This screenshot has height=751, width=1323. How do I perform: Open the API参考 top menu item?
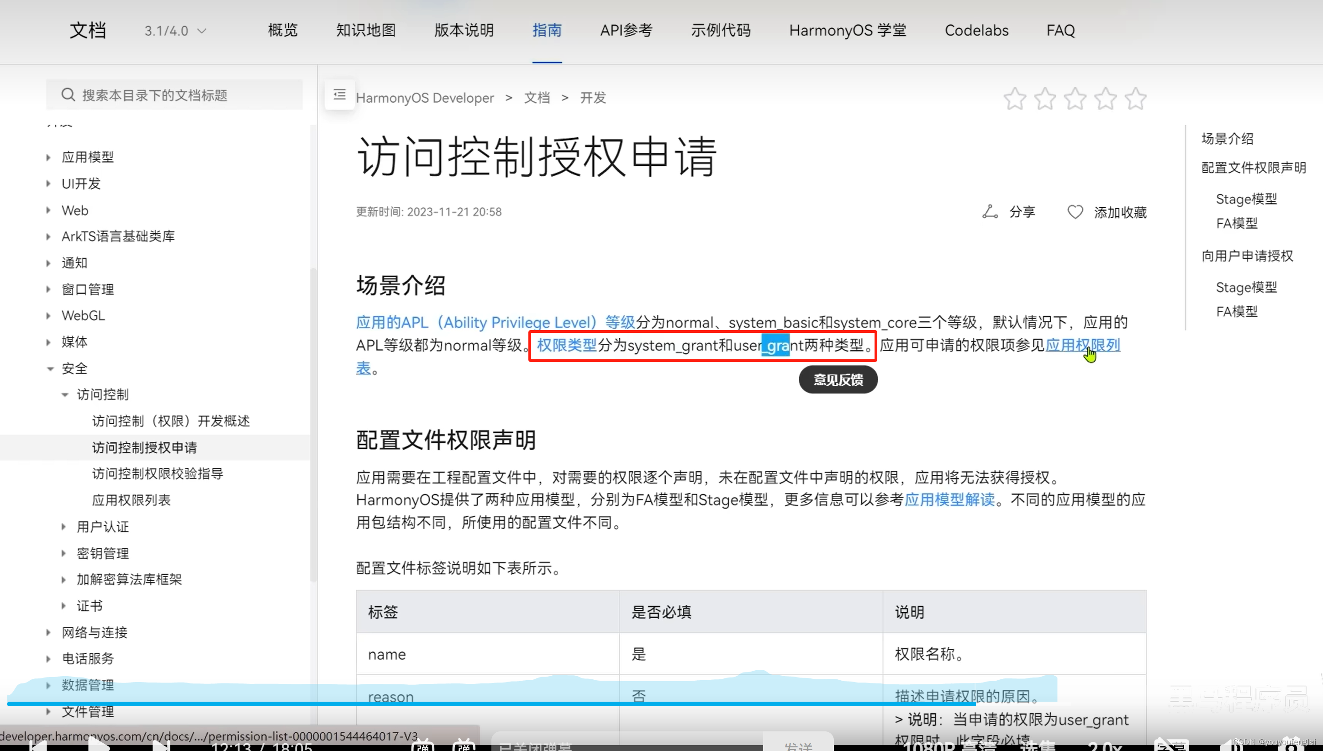(626, 31)
